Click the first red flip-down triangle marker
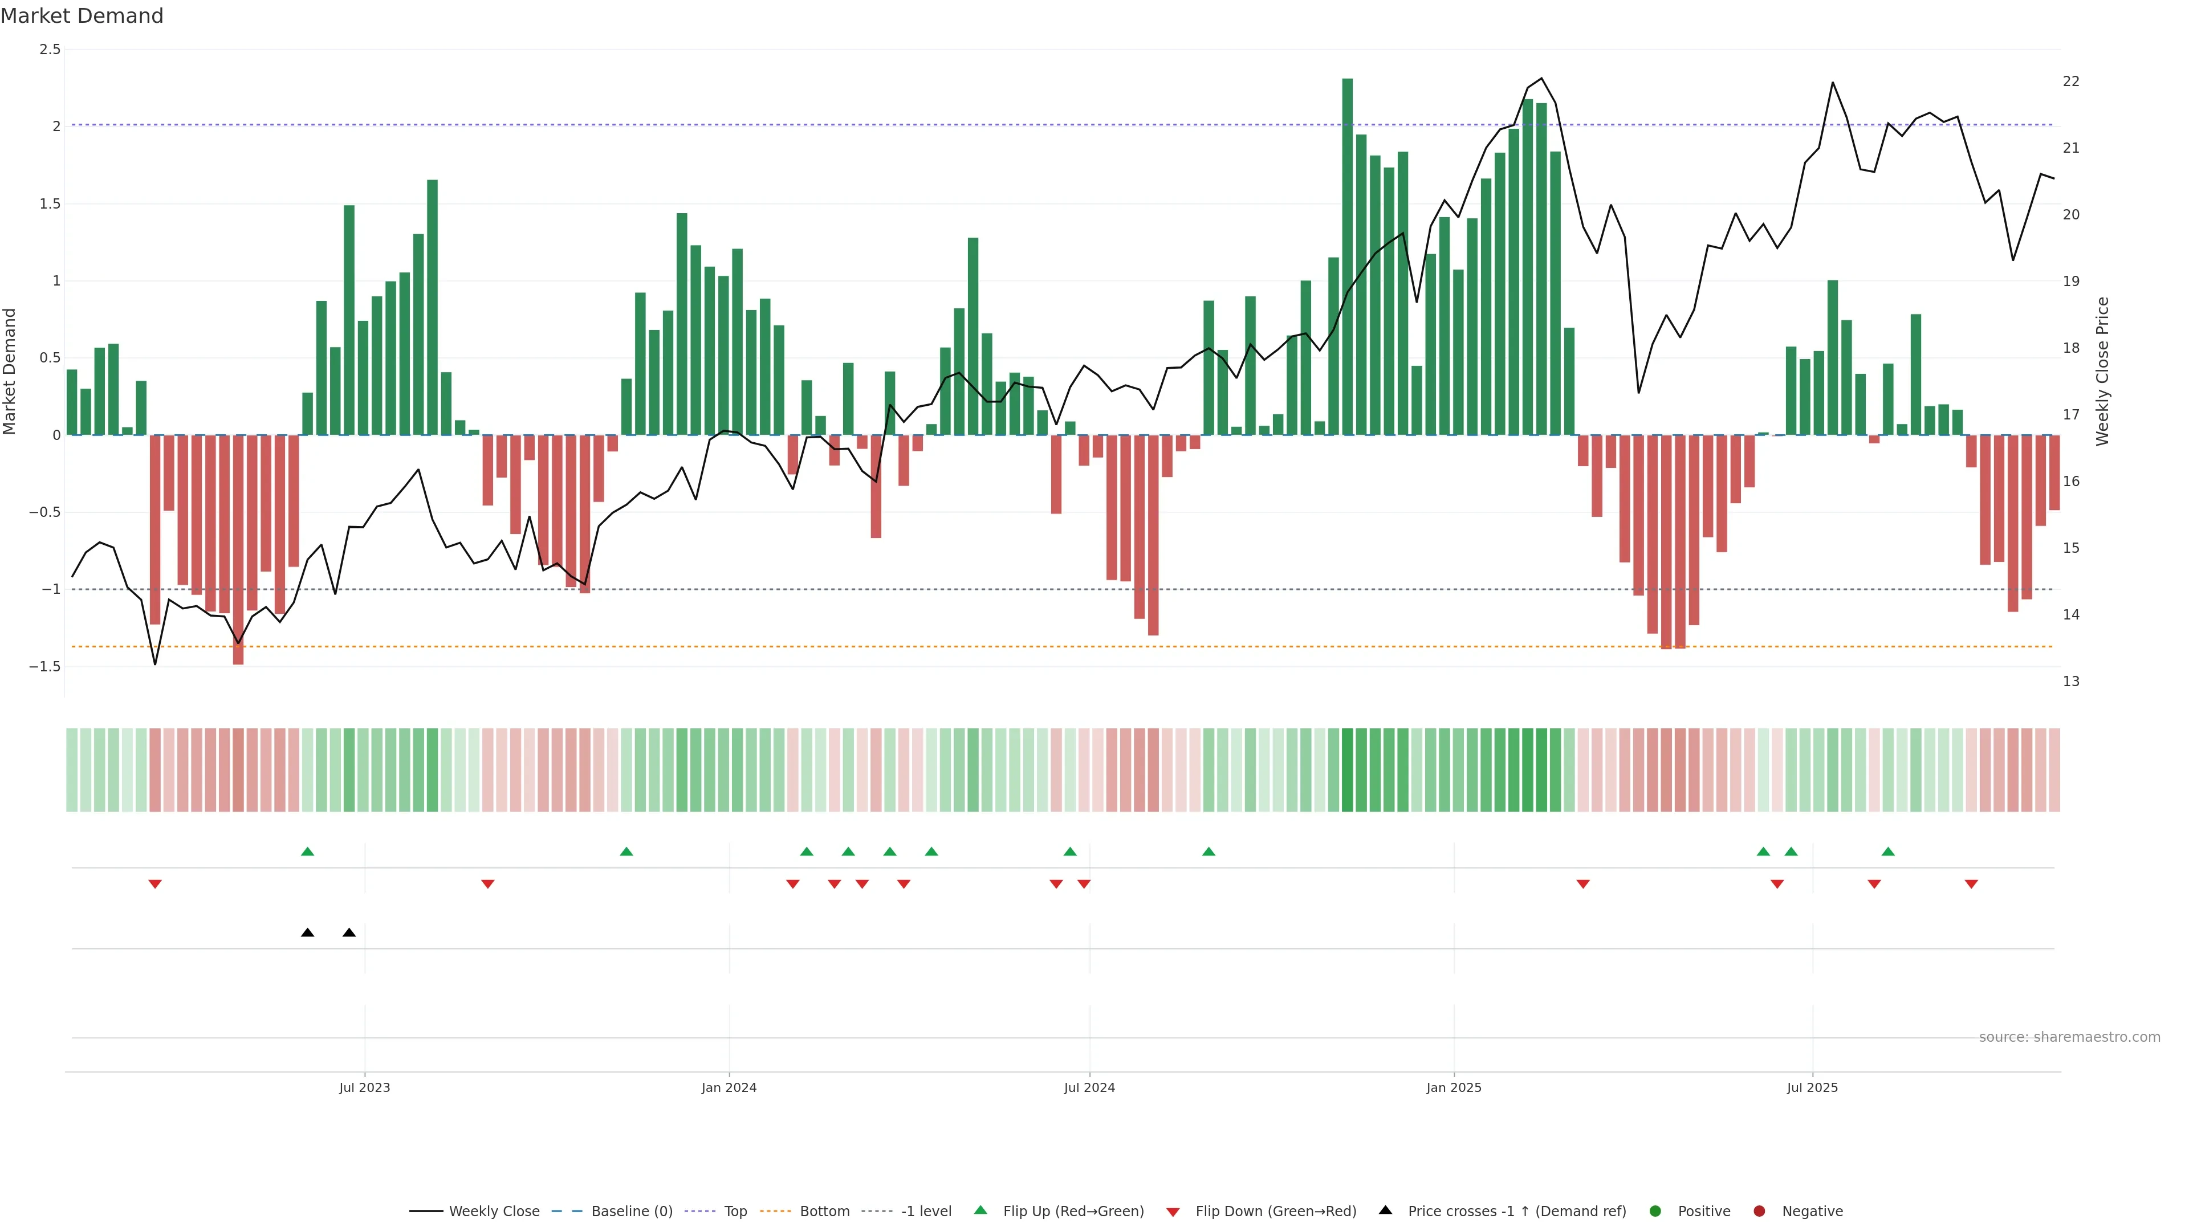The height and width of the screenshot is (1231, 2189). pyautogui.click(x=154, y=884)
